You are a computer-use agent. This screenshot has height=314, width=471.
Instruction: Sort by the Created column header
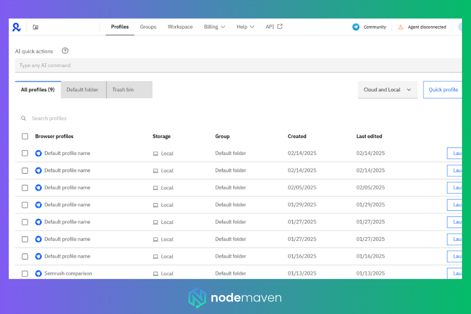click(297, 136)
